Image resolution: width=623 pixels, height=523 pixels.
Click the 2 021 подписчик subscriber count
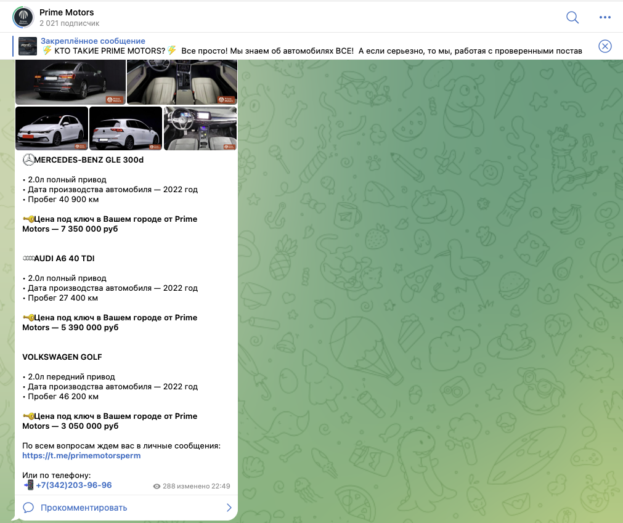click(69, 23)
